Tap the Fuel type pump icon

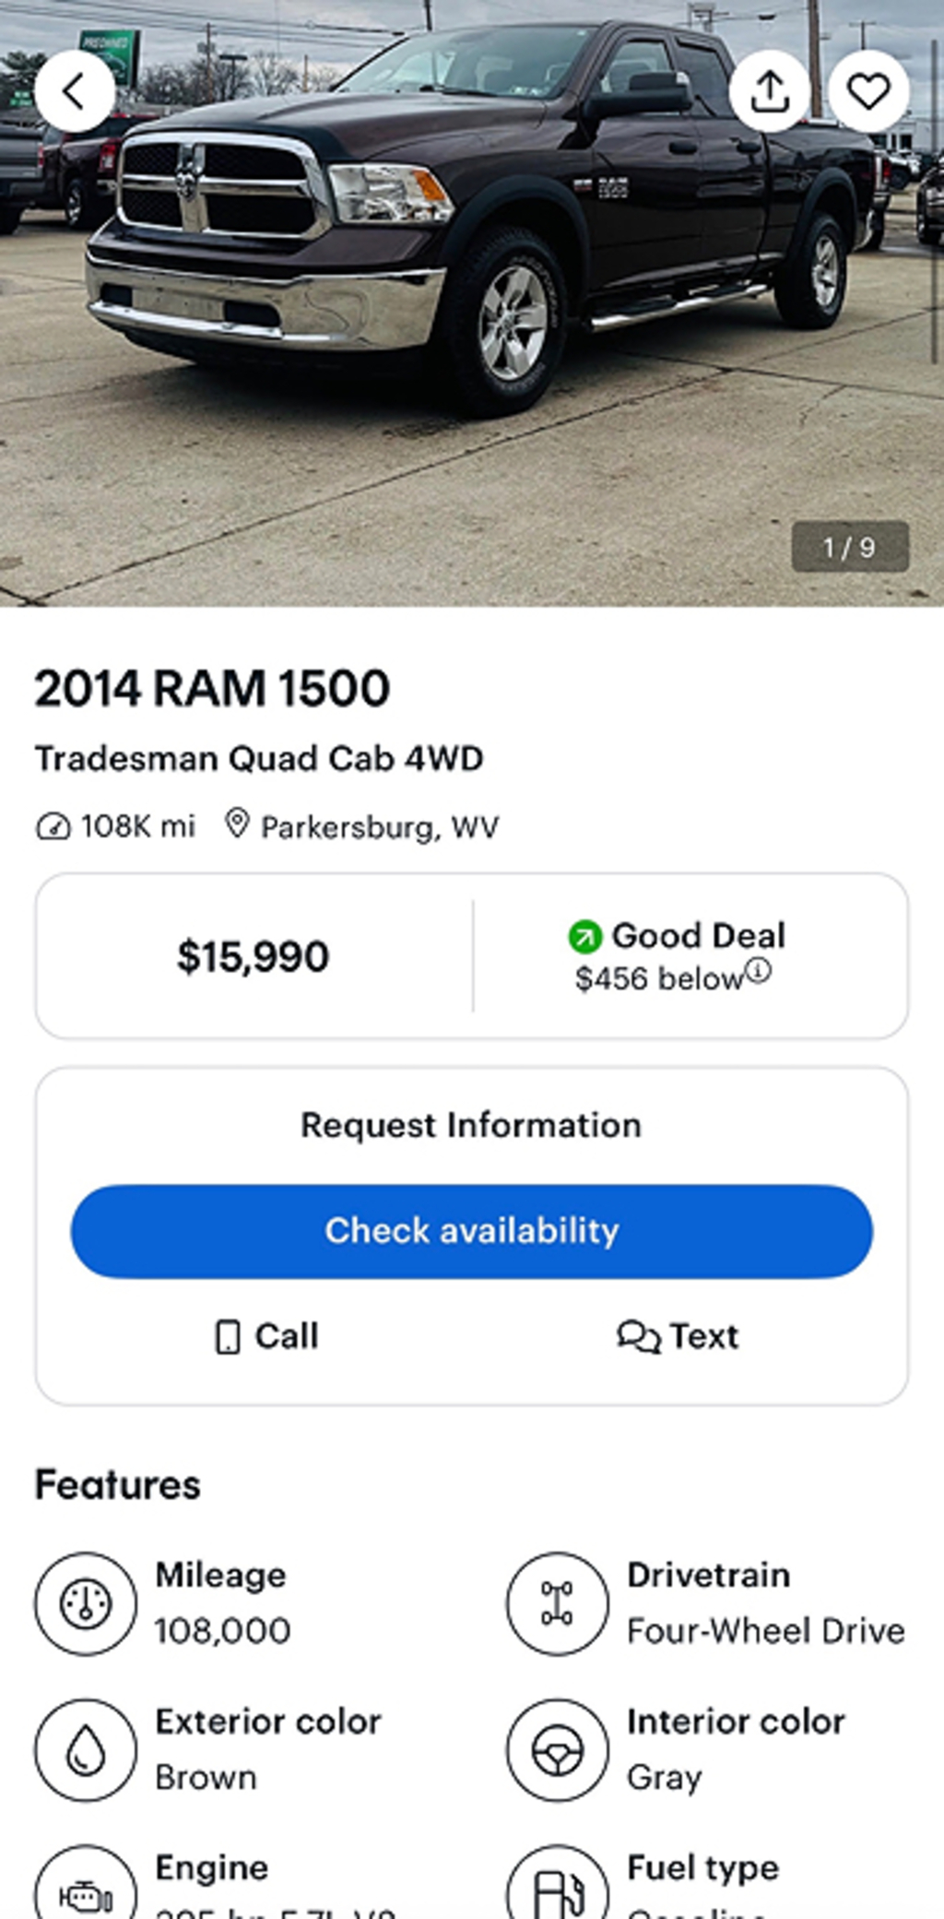tap(557, 1892)
